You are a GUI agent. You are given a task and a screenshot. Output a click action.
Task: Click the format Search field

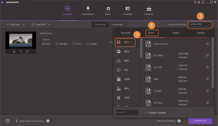[127, 112]
